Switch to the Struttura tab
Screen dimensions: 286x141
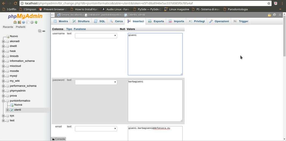coord(81,21)
